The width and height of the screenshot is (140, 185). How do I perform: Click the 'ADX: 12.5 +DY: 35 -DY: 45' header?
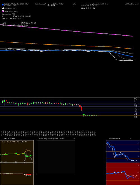14,142
